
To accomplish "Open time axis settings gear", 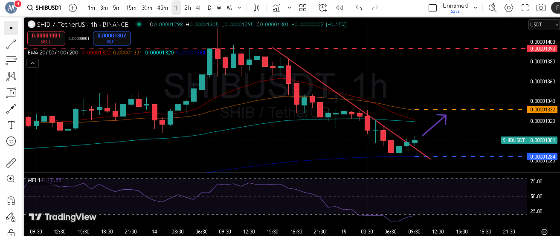I will point(544,231).
